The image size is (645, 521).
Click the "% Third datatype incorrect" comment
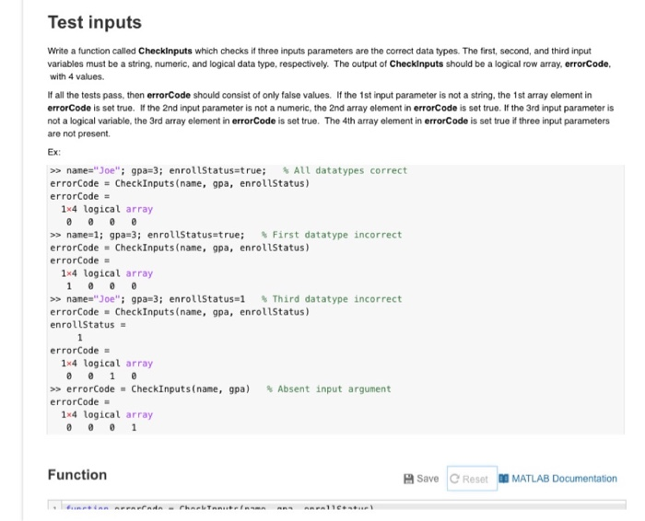click(x=332, y=299)
